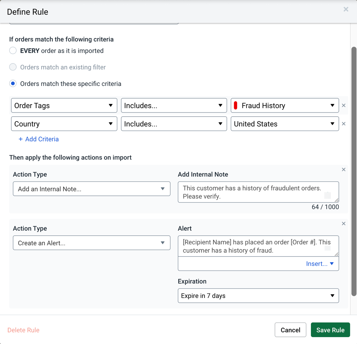Open the United States country dropdown

click(x=285, y=124)
